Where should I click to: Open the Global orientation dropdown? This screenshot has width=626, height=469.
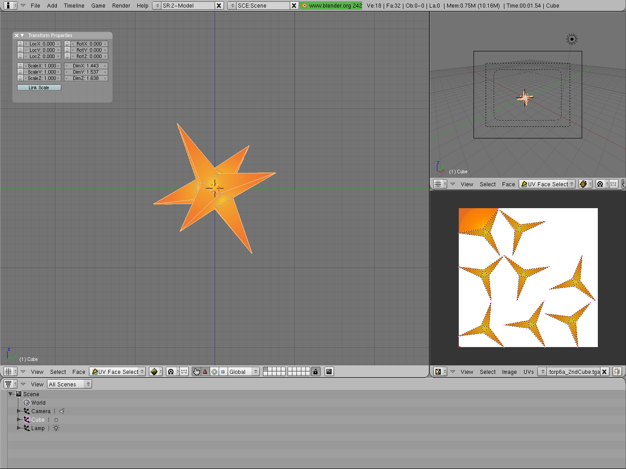[243, 372]
